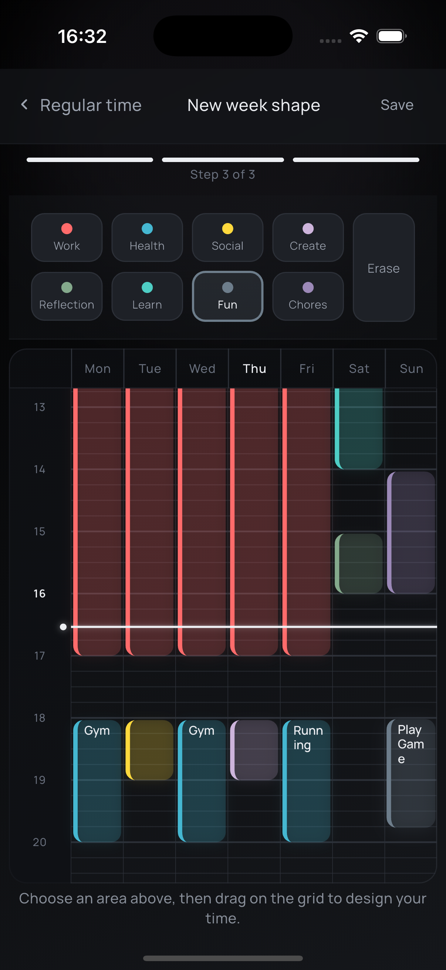Image resolution: width=446 pixels, height=970 pixels.
Task: Tap the New week shape title
Action: pos(254,105)
